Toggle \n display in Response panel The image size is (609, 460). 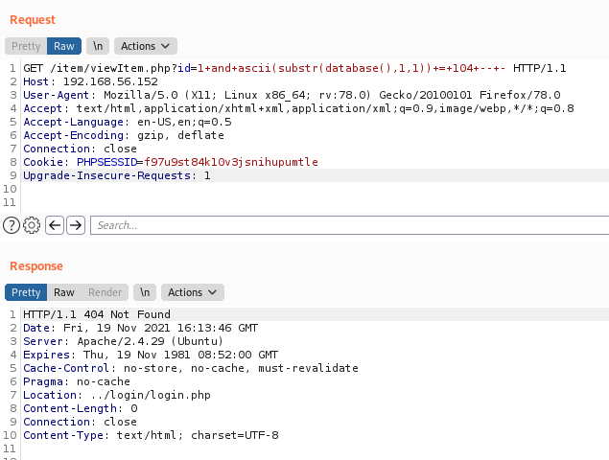pyautogui.click(x=145, y=292)
